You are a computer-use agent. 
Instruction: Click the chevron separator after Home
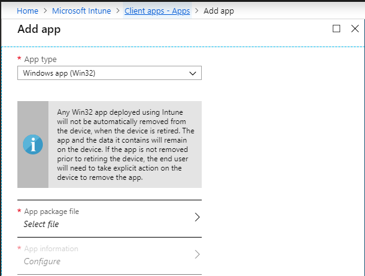point(45,11)
